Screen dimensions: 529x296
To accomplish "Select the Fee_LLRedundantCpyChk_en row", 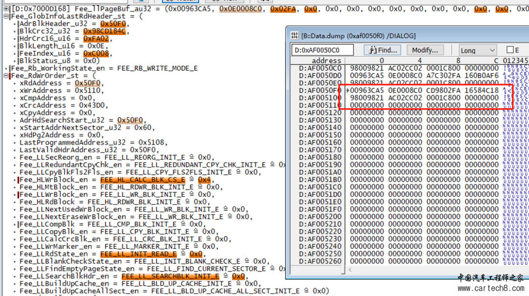I will pyautogui.click(x=152, y=164).
